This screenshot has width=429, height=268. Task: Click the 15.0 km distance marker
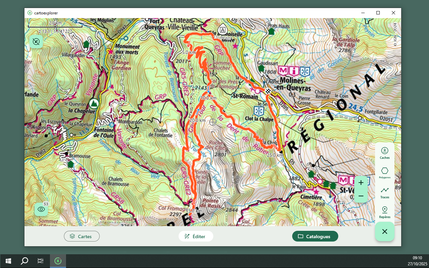[x=194, y=211]
